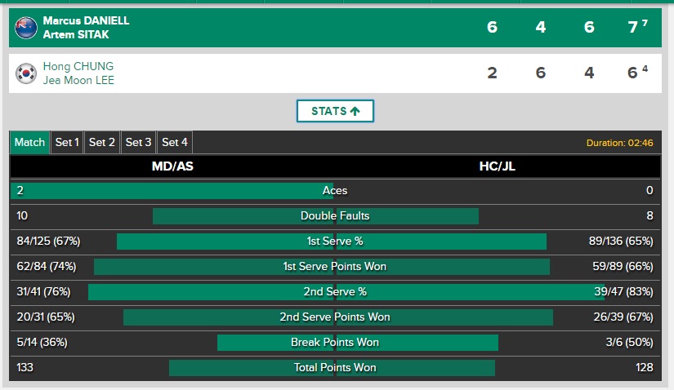
Task: Click the MD/AS column header
Action: (173, 166)
